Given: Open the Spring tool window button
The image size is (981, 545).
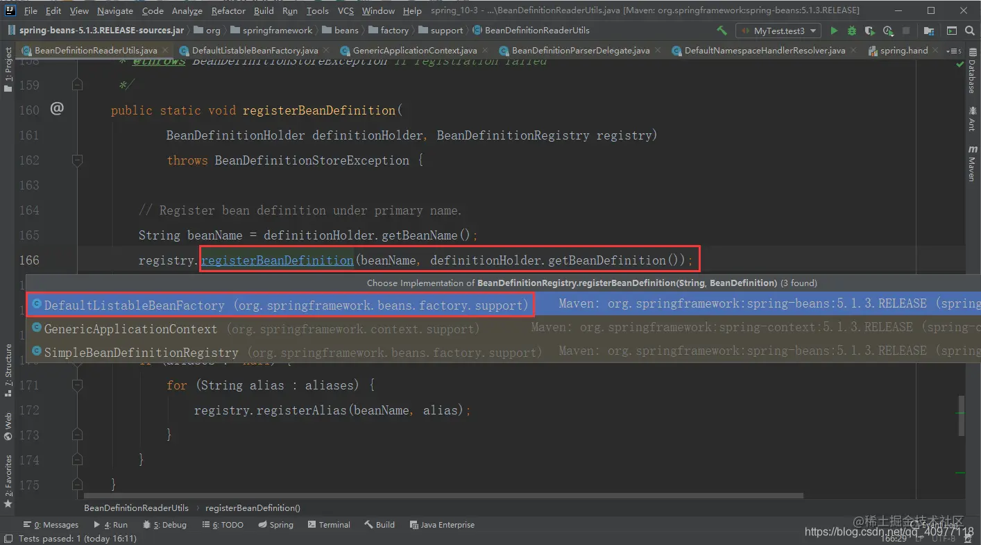Looking at the screenshot, I should 275,525.
